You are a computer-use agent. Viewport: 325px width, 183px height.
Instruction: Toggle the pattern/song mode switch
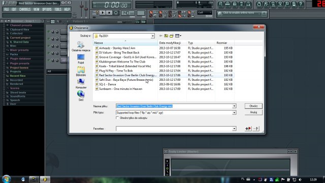[x=96, y=13]
